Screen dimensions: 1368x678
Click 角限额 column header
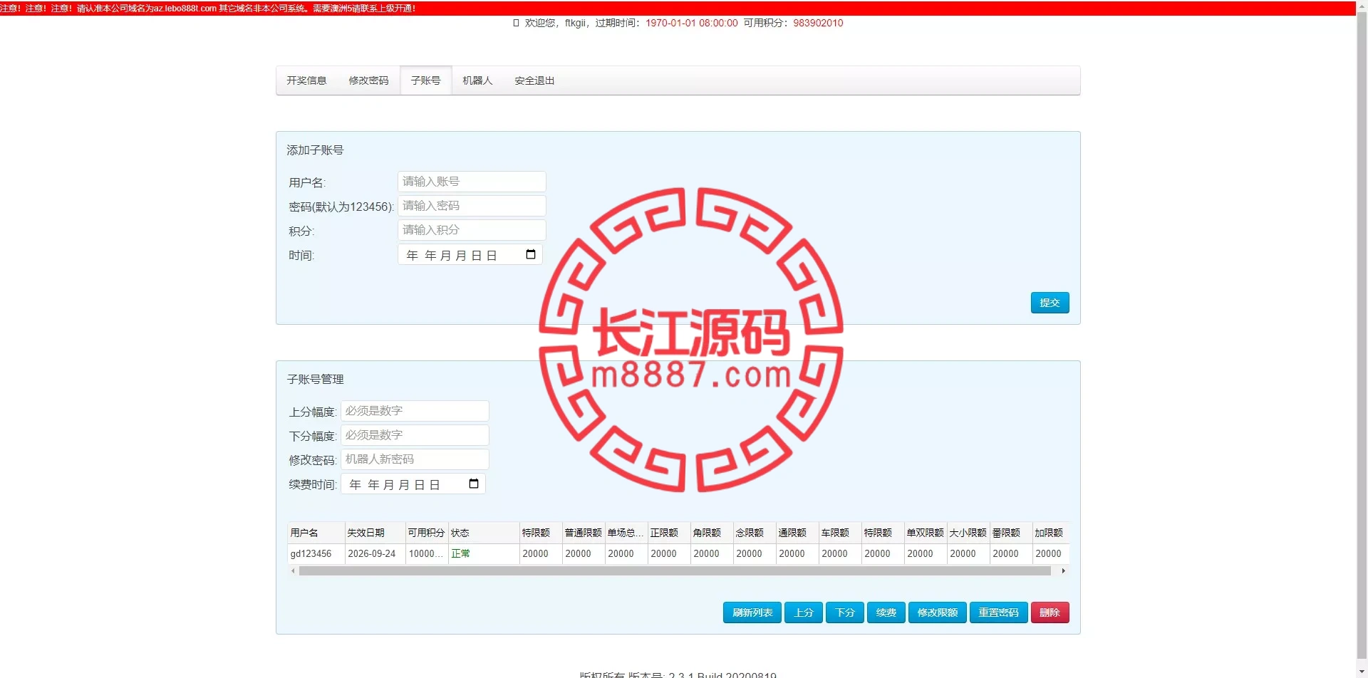coord(712,533)
